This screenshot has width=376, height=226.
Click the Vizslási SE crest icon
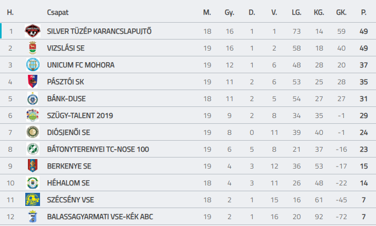(x=33, y=48)
